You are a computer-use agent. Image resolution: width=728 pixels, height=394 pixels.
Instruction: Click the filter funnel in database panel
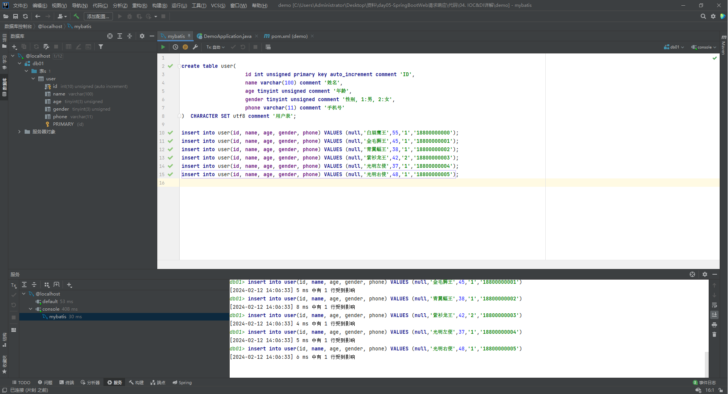click(101, 47)
